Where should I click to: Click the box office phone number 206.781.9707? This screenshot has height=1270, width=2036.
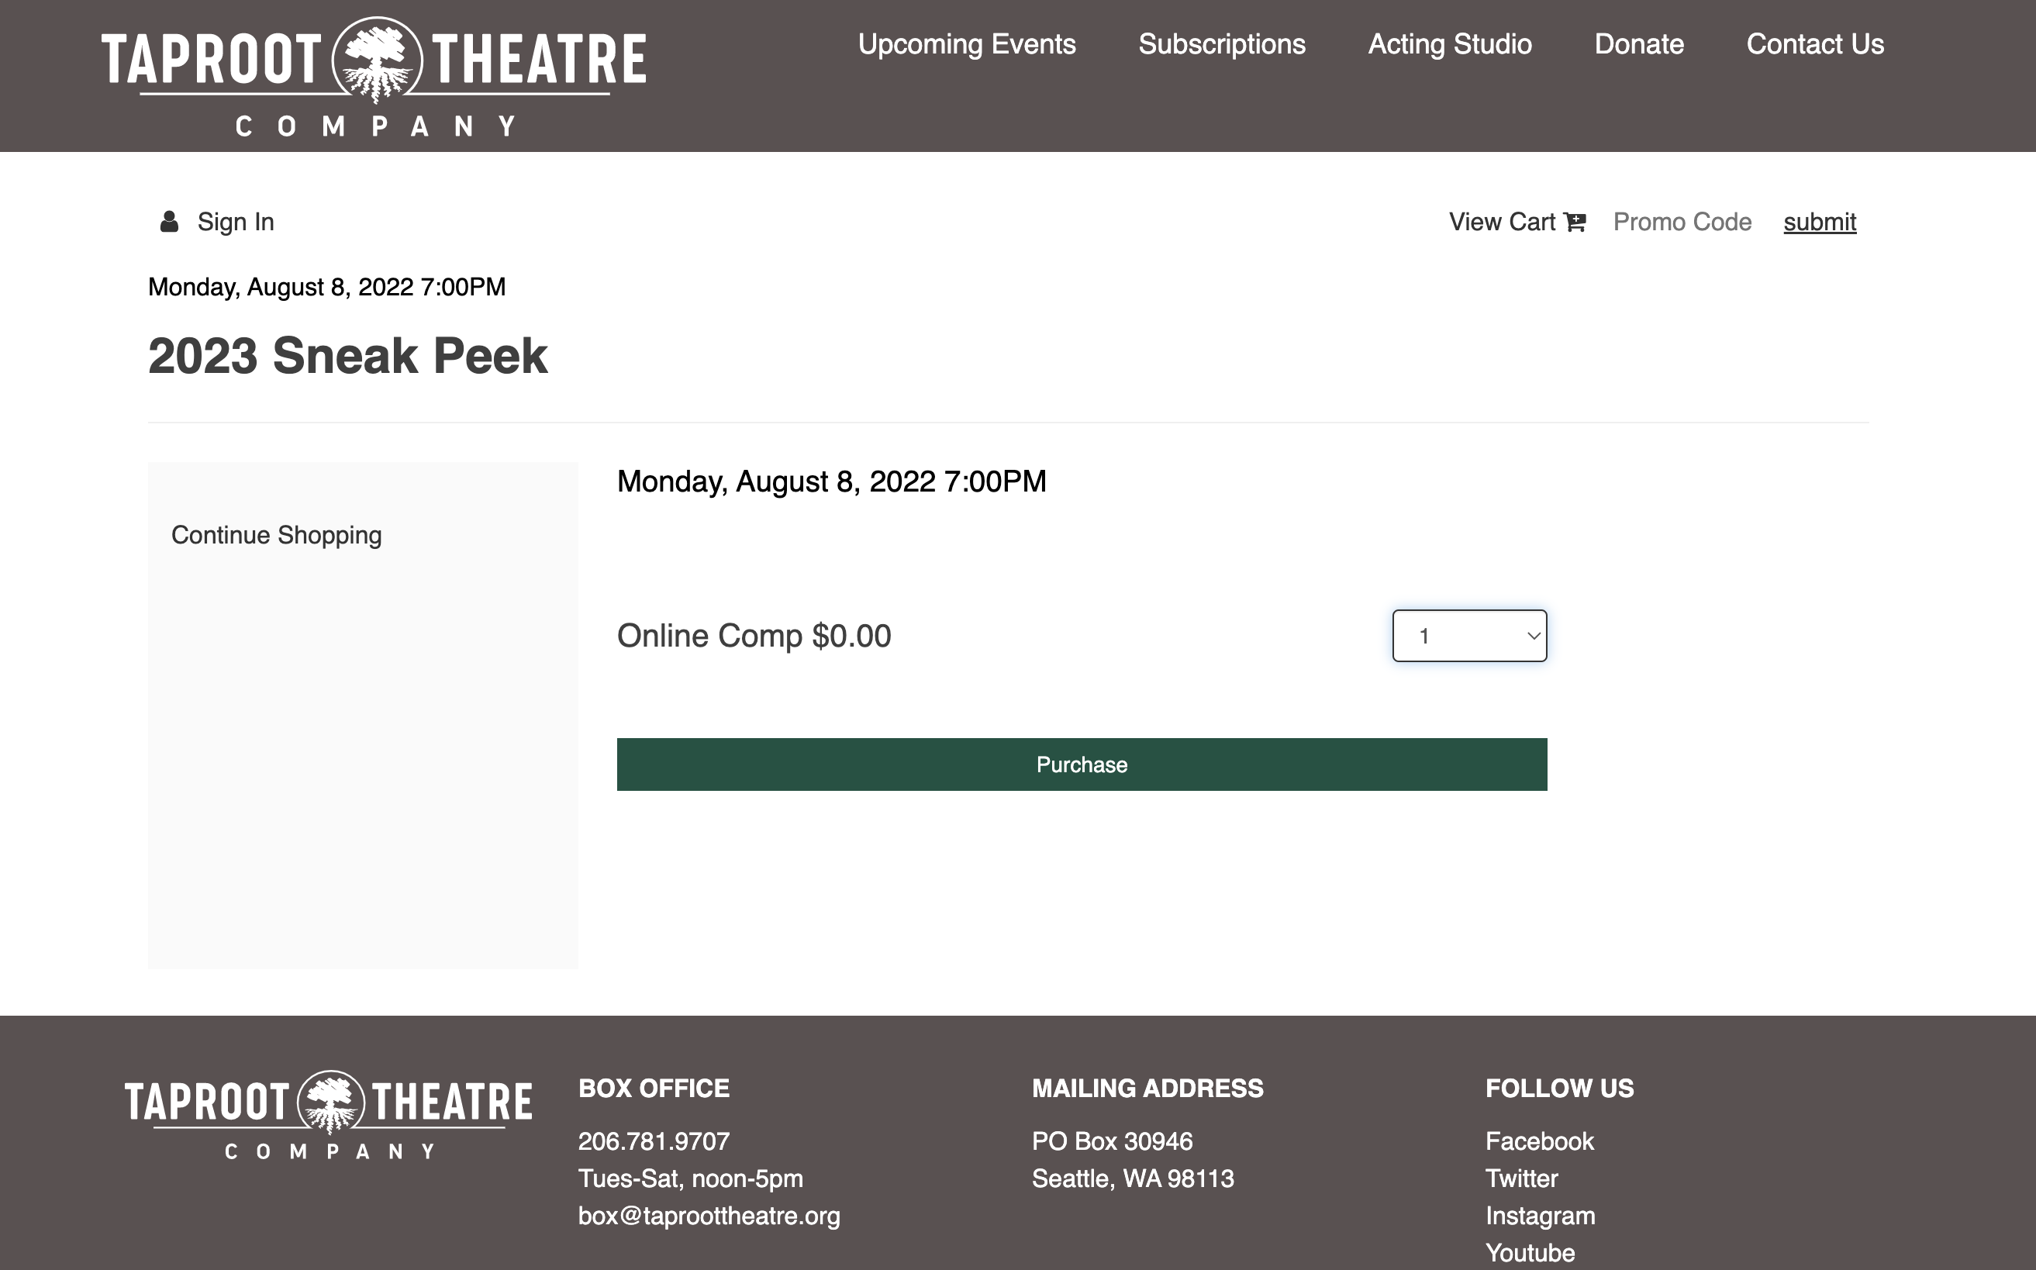(x=654, y=1141)
